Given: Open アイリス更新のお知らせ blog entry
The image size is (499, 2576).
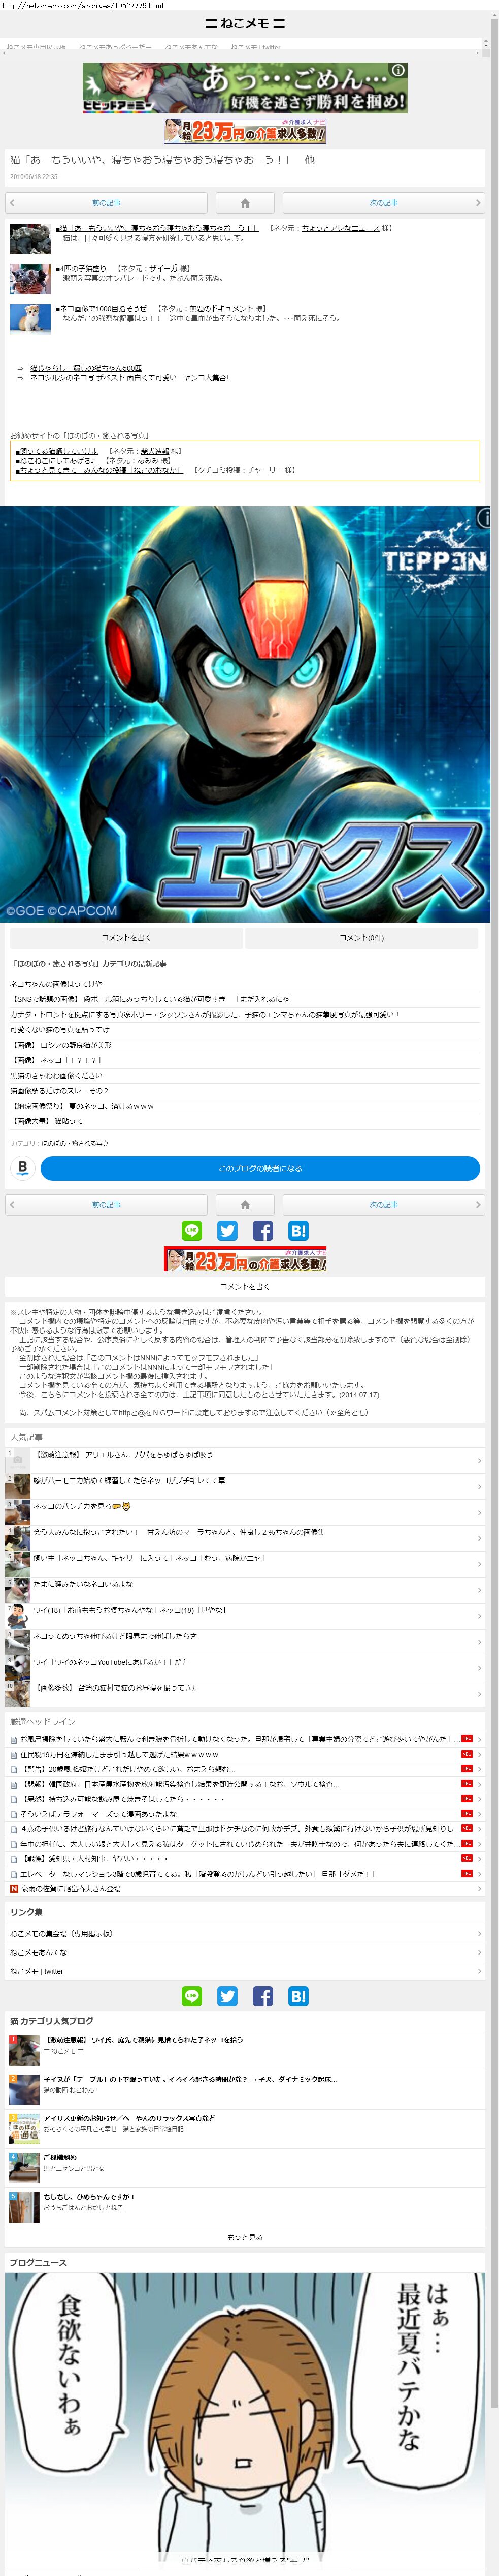Looking at the screenshot, I should 245,2128.
